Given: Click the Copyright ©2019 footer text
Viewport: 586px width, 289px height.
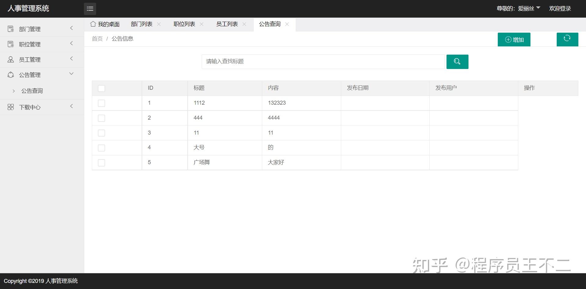Looking at the screenshot, I should tap(41, 281).
